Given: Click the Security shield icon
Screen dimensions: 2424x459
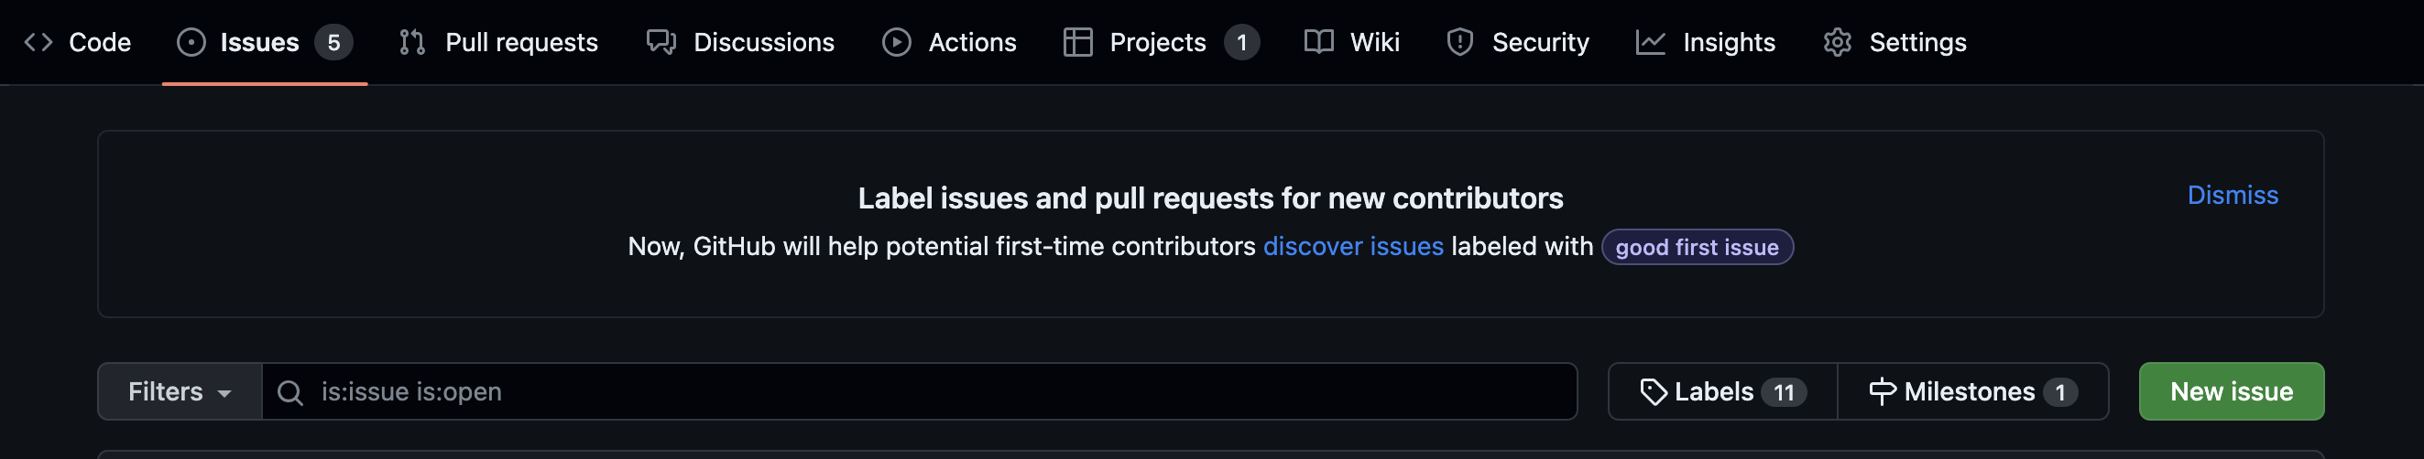Looking at the screenshot, I should click(1459, 42).
